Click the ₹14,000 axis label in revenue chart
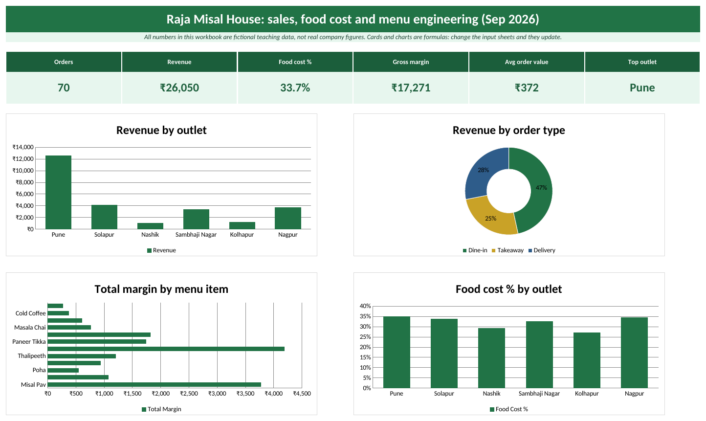This screenshot has width=706, height=421. [23, 147]
